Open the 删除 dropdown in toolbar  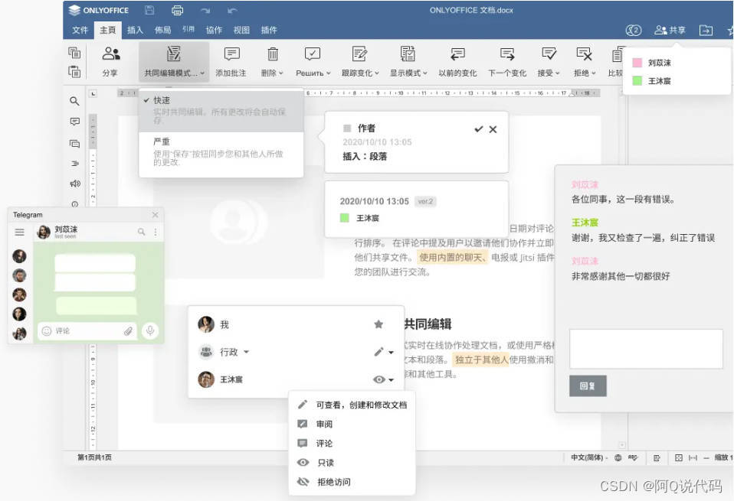coord(272,61)
